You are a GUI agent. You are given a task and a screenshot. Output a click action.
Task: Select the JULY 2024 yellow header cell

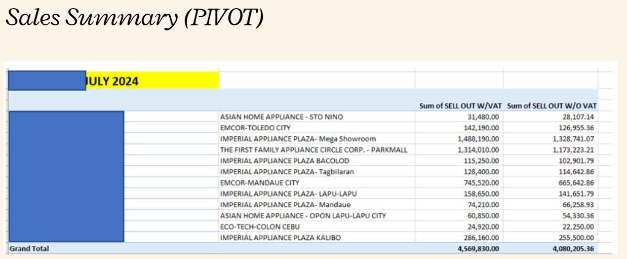click(152, 81)
